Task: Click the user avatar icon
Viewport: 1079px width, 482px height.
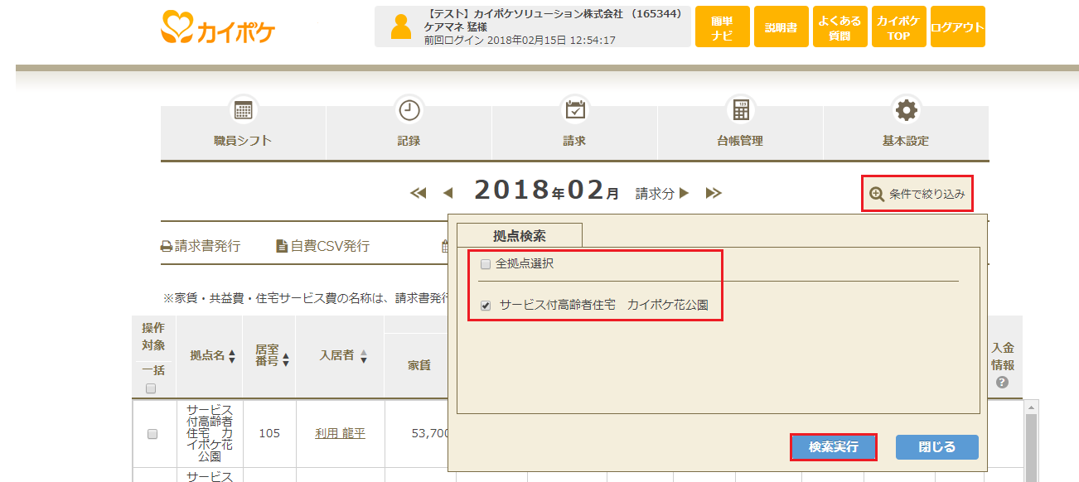Action: pos(400,27)
